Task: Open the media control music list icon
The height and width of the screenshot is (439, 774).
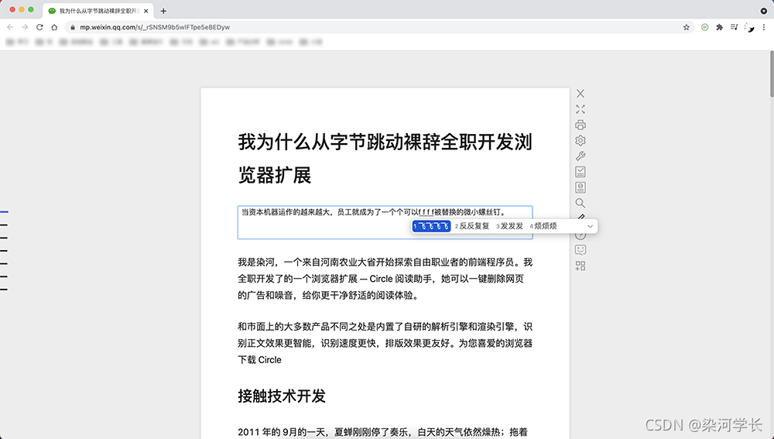Action: tap(735, 27)
